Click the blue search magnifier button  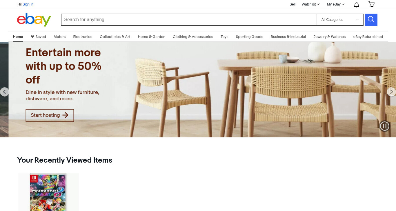tap(371, 20)
